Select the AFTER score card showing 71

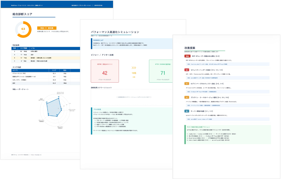click(x=161, y=71)
